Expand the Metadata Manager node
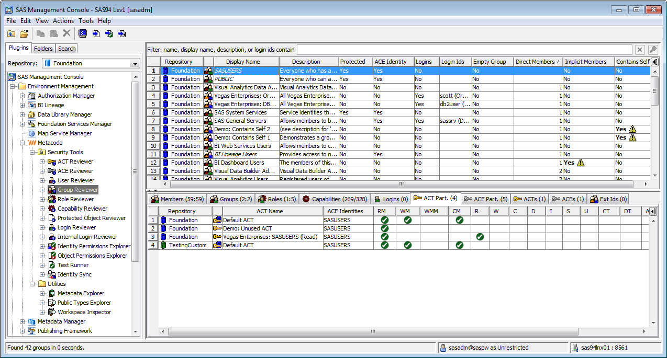Screen dimensions: 667x358 (x=23, y=321)
